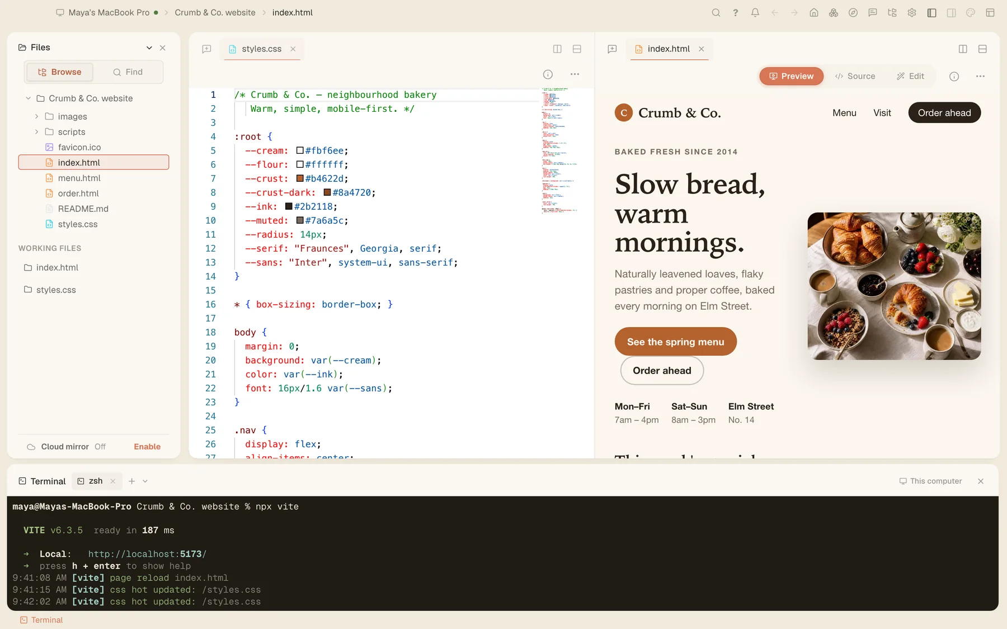Open more options in the styles.css pane
The height and width of the screenshot is (629, 1007).
(575, 74)
